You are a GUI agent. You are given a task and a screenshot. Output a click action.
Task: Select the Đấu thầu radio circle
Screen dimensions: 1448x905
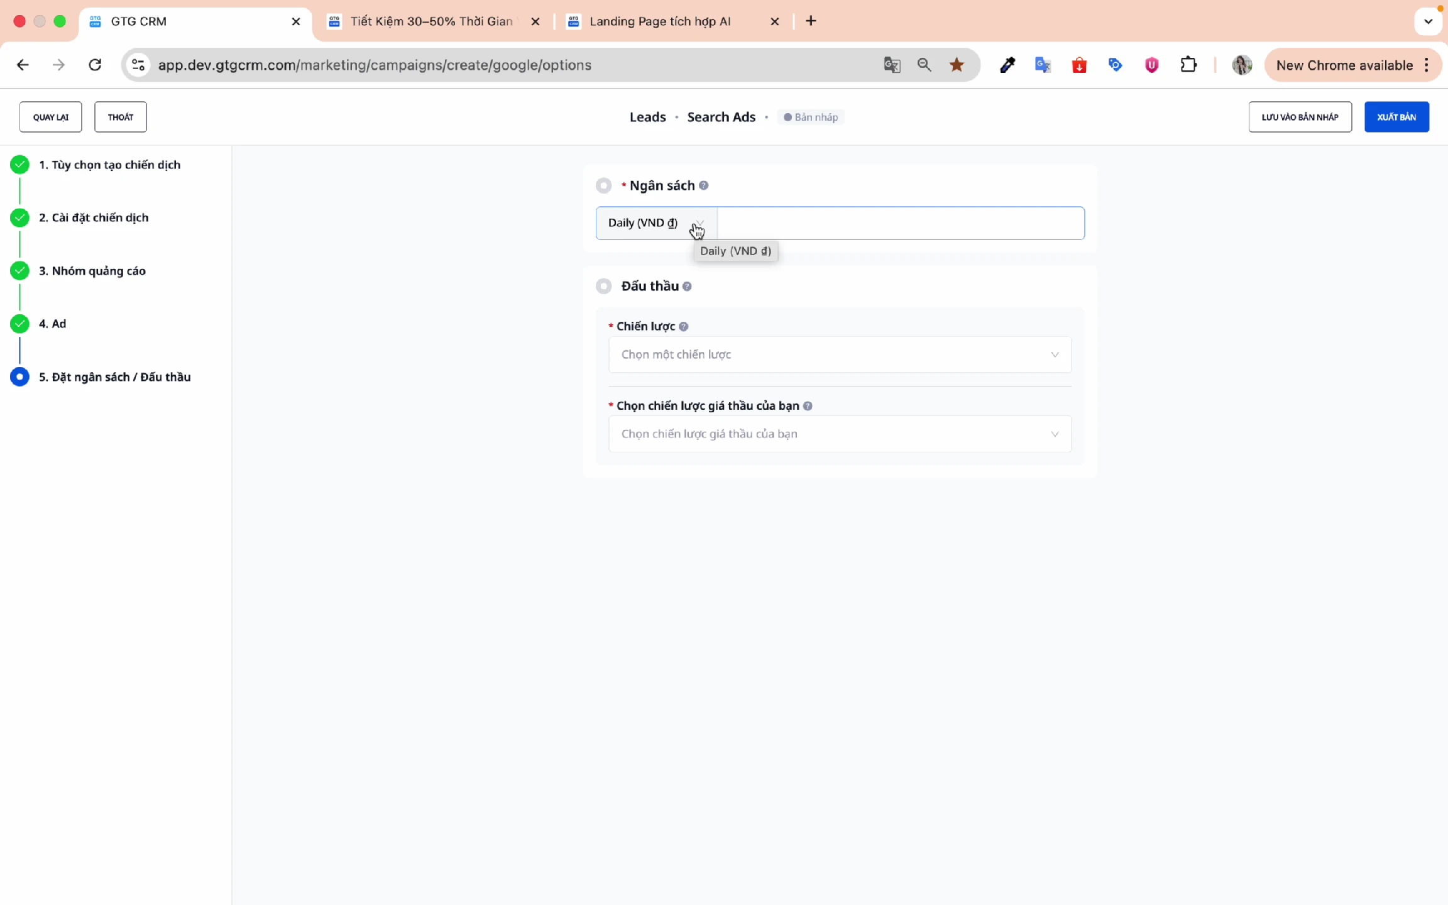[603, 287]
